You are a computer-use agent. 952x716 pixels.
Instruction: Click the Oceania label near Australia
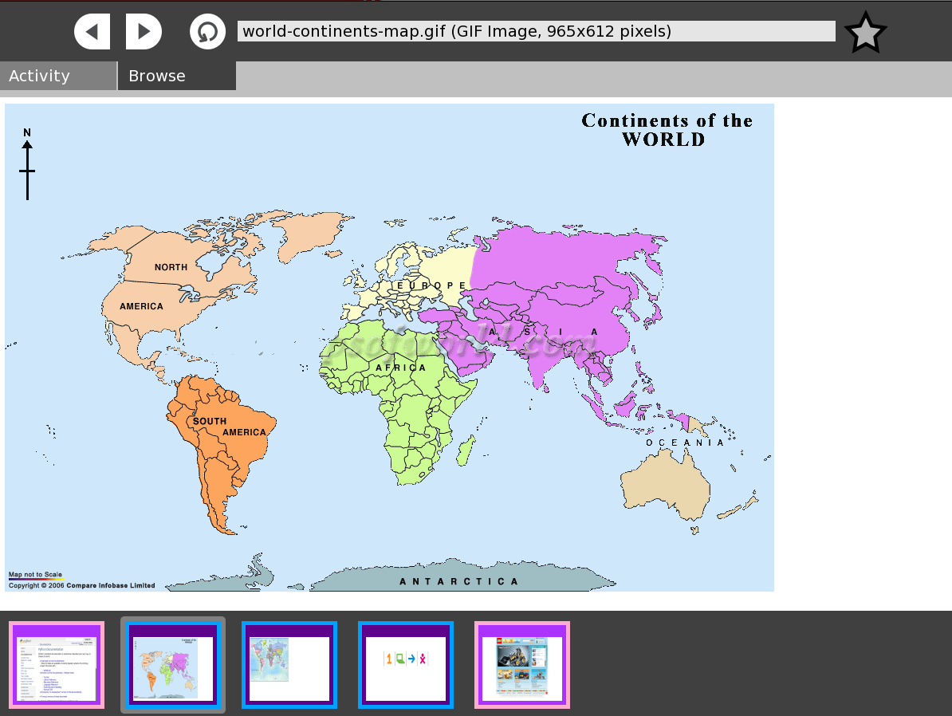coord(685,443)
